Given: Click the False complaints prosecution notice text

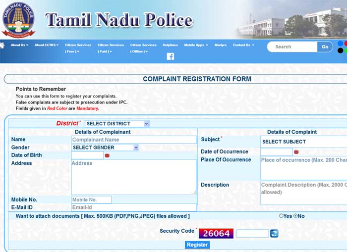Looking at the screenshot, I should (71, 102).
